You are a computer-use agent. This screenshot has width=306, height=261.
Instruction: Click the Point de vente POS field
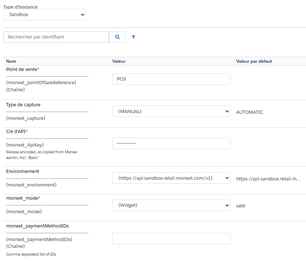(171, 79)
